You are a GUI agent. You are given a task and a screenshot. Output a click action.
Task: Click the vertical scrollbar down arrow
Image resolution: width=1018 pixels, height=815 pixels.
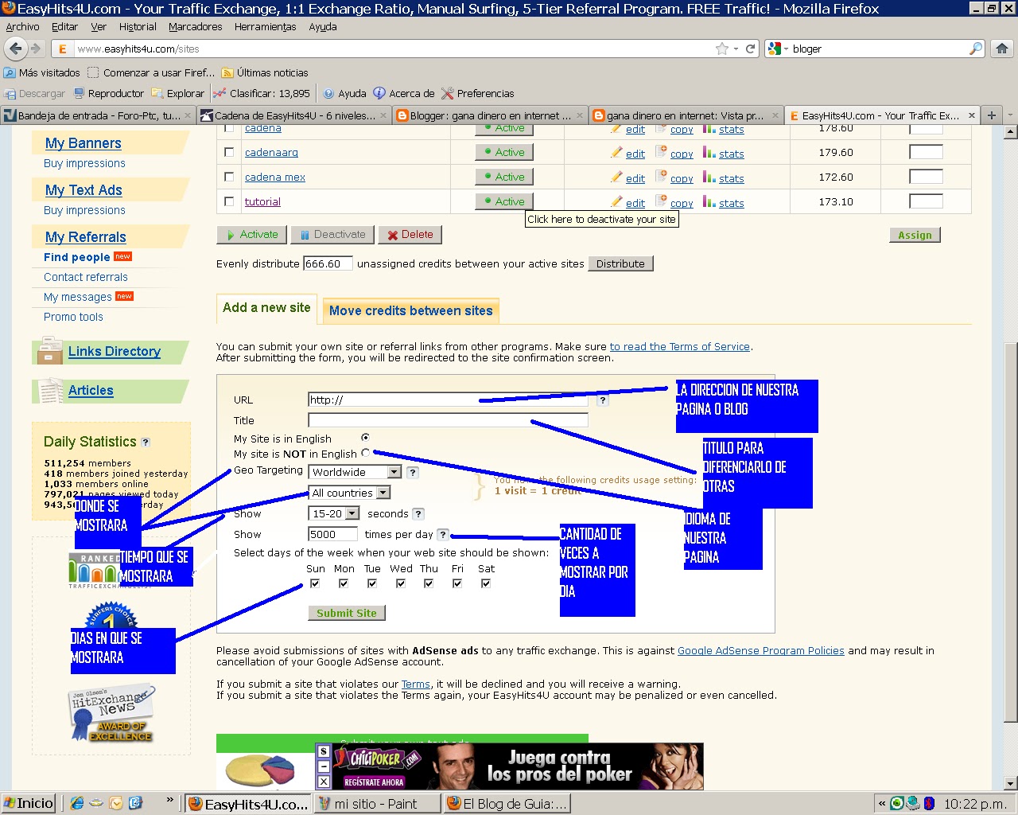point(1010,784)
